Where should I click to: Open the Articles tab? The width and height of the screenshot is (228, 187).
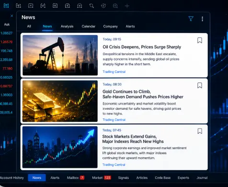tap(142, 178)
